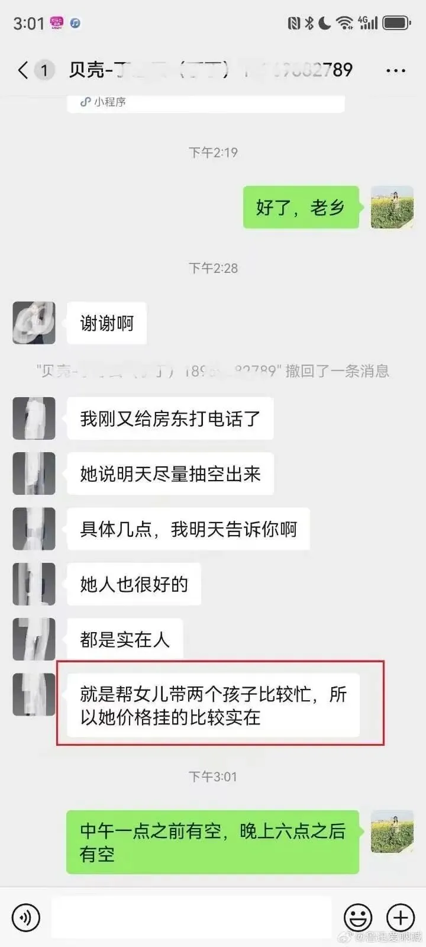
Task: Tap the message text input field
Action: click(191, 917)
